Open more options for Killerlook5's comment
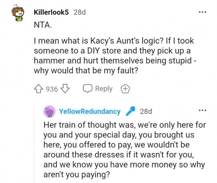The height and width of the screenshot is (183, 217). click(202, 12)
